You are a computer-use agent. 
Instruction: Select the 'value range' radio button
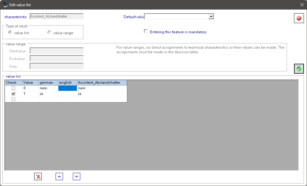click(49, 32)
